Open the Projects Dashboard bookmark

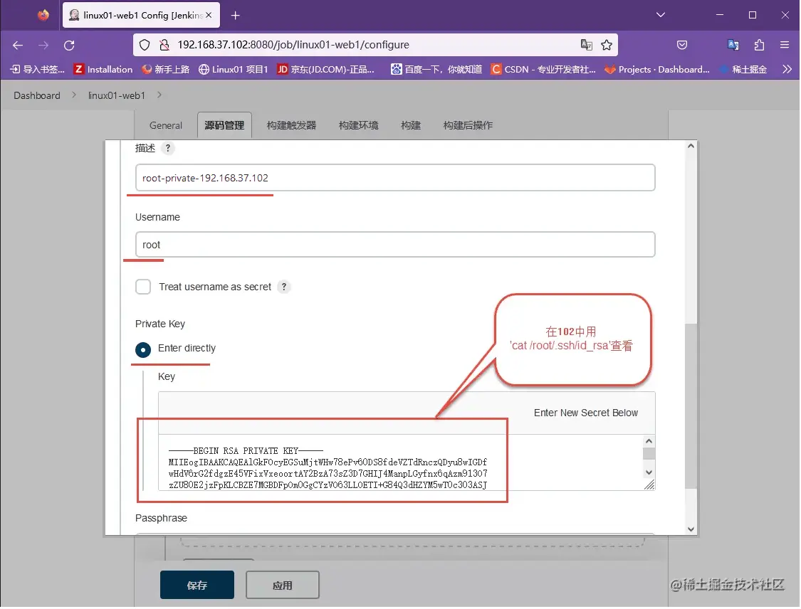[x=657, y=70]
